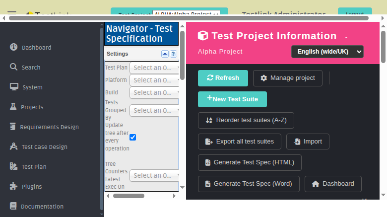Click the Test Plan icon in sidebar
Viewport: 387px width, 217px height.
coord(13,166)
